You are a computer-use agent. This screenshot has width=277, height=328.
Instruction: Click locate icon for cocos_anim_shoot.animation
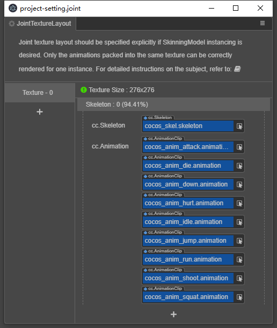click(x=239, y=278)
